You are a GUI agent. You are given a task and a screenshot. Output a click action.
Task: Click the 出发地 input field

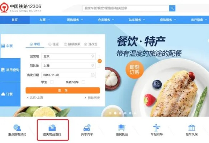(x=68, y=56)
